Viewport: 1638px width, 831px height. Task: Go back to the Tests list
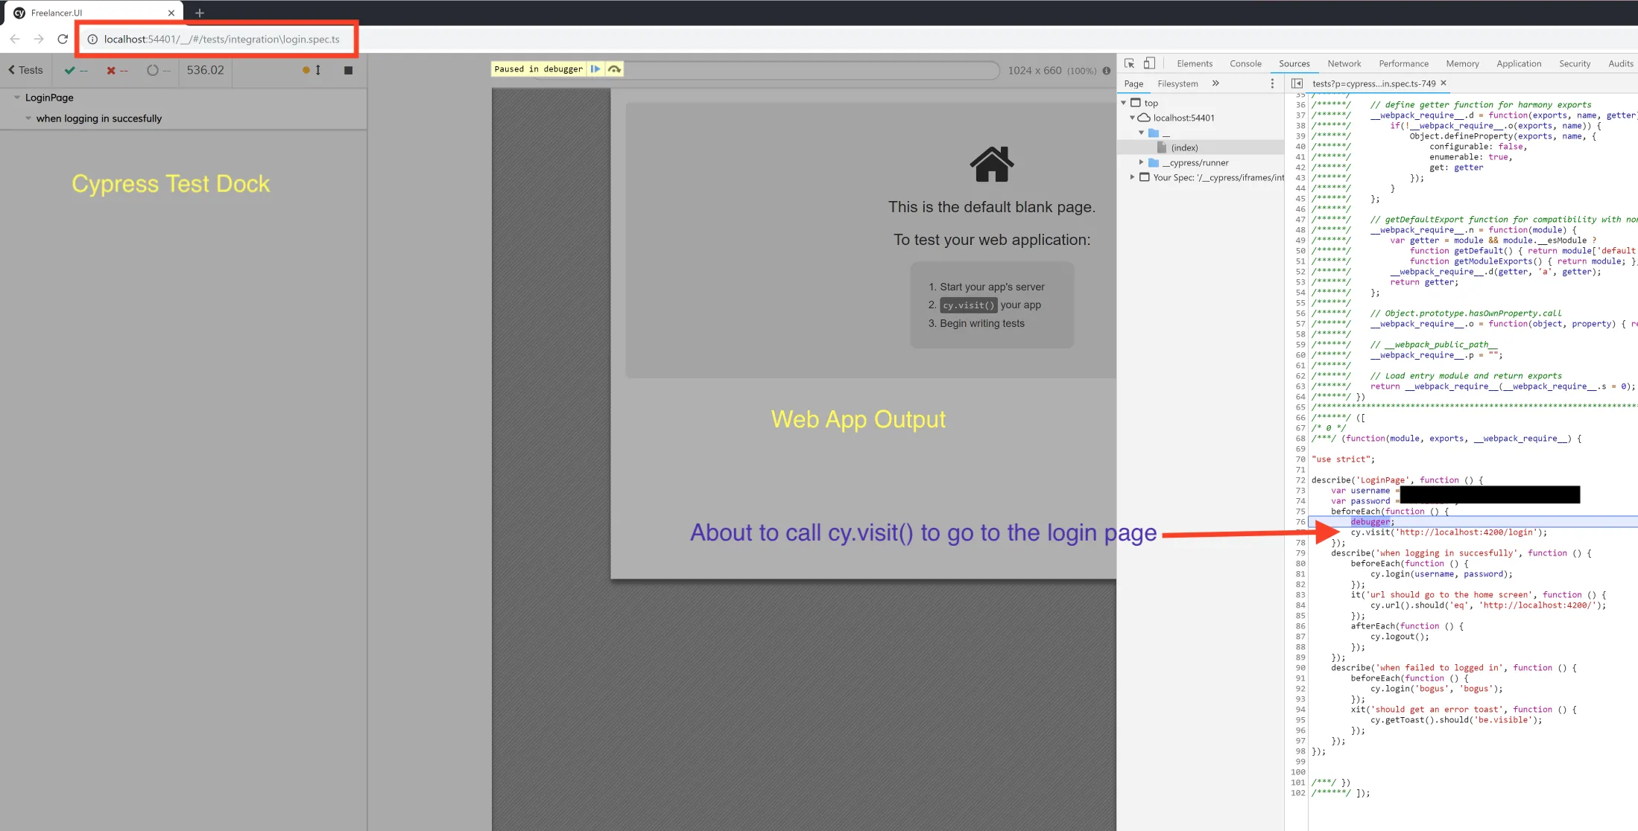coord(25,70)
